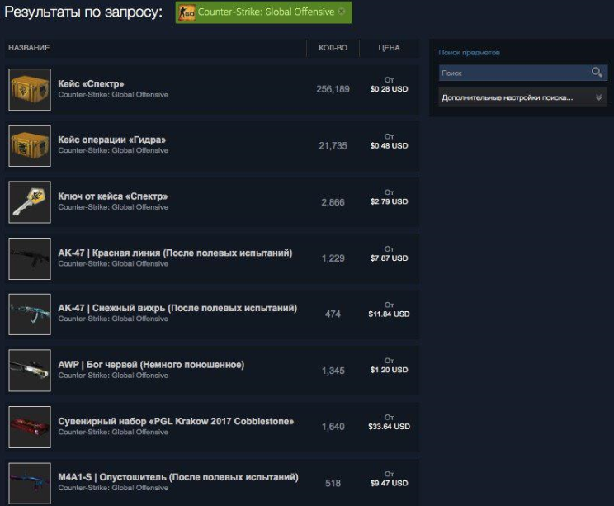Open AK-47 Красная линия weapon image
The height and width of the screenshot is (506, 614).
click(x=30, y=258)
